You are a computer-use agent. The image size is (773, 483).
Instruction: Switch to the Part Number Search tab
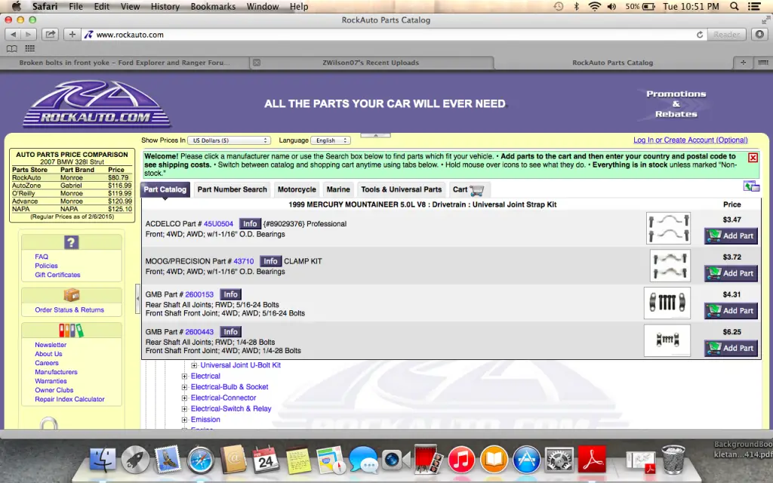pos(233,189)
